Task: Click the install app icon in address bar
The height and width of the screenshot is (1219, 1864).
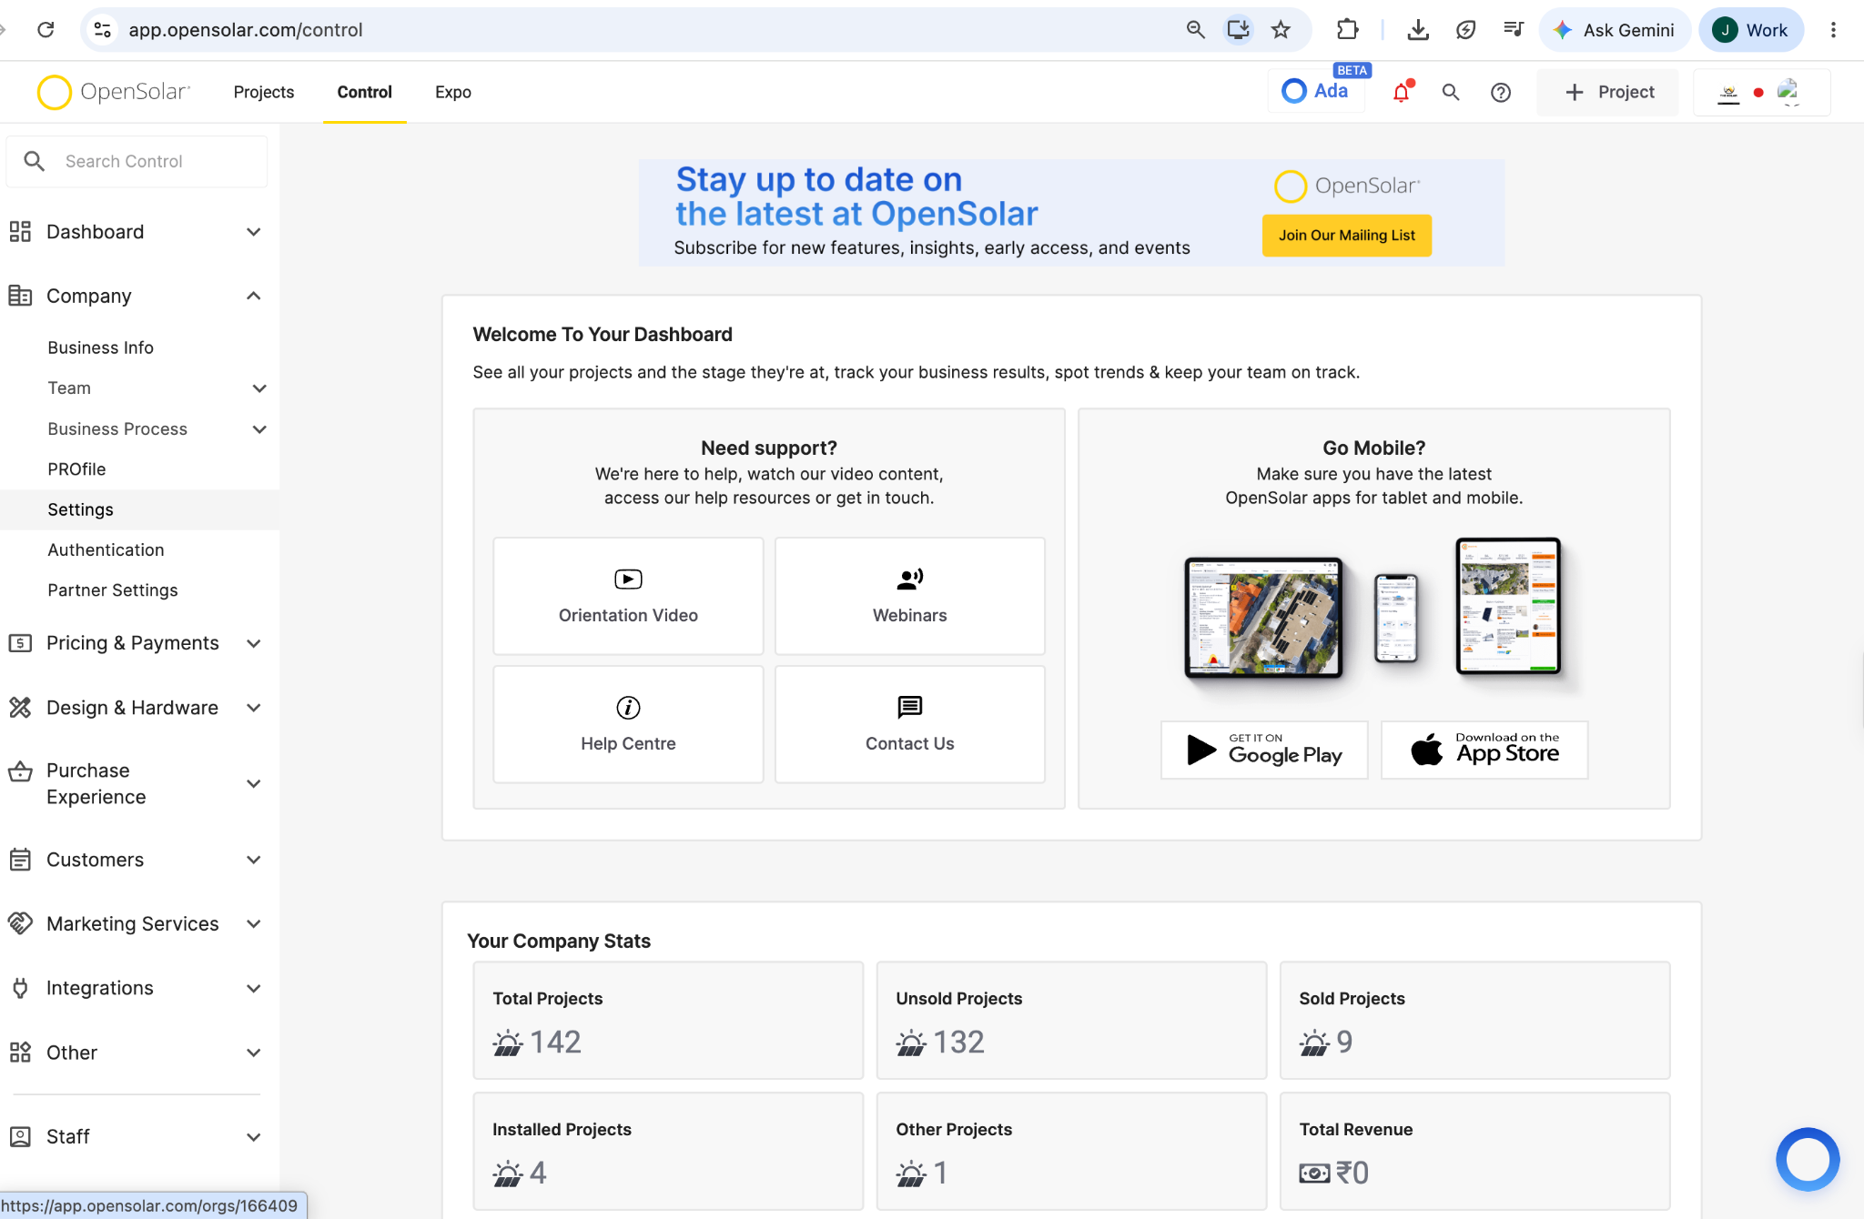Action: [x=1239, y=30]
